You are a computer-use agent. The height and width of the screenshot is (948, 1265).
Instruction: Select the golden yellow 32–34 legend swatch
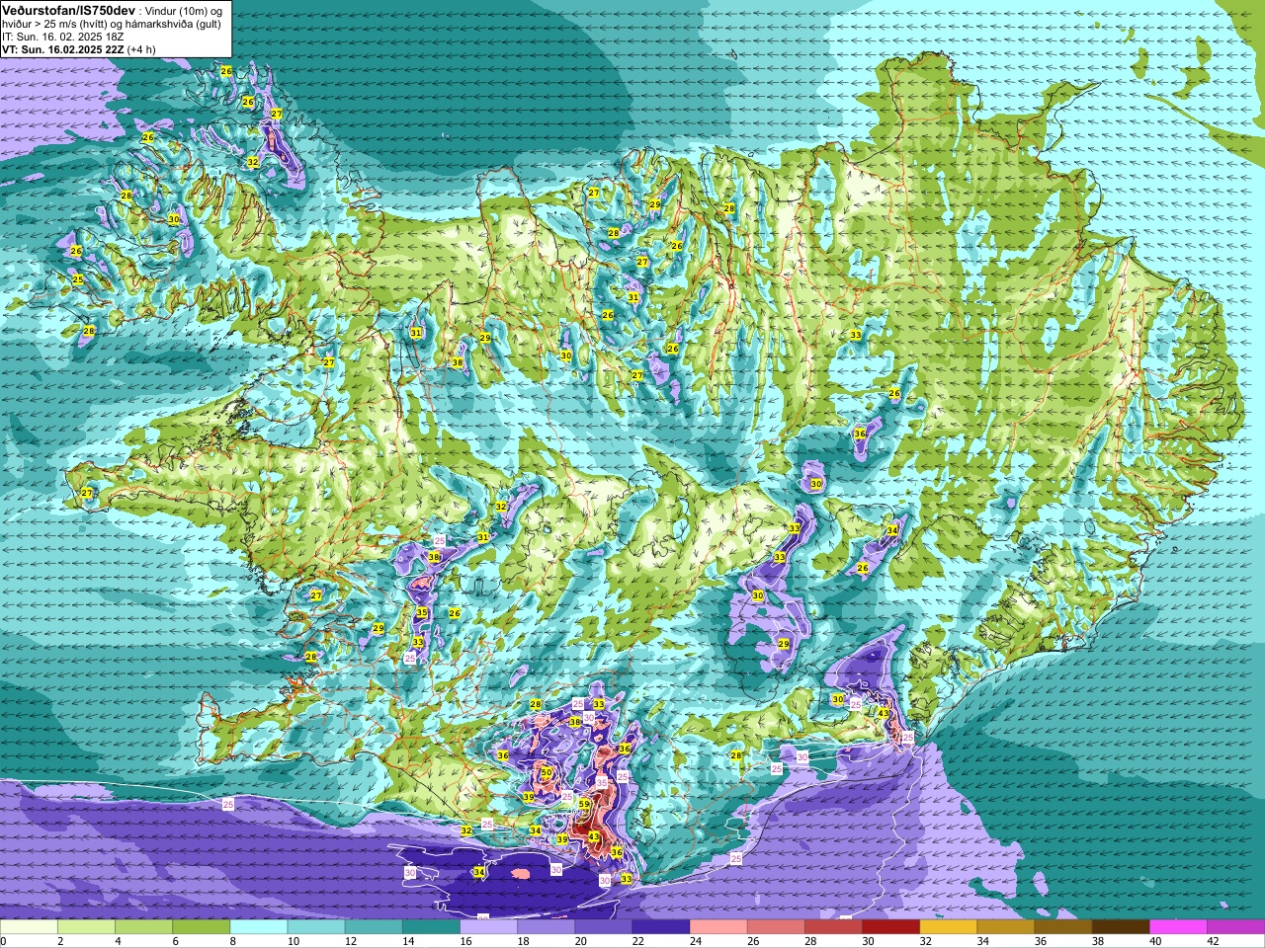(949, 927)
